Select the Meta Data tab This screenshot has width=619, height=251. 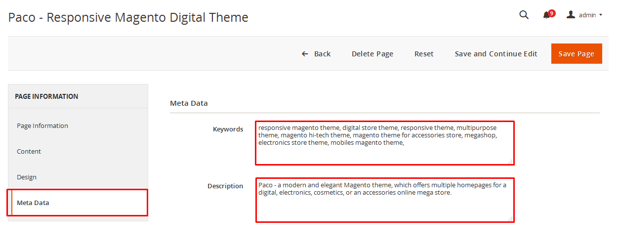click(x=78, y=203)
